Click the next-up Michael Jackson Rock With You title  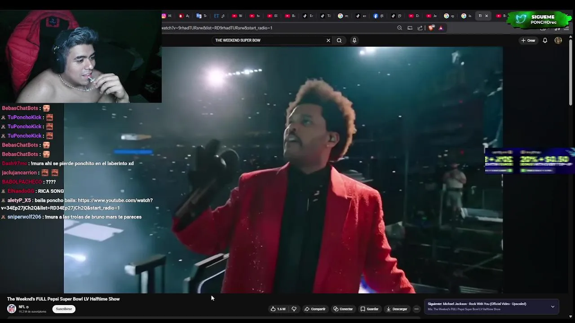coord(477,304)
